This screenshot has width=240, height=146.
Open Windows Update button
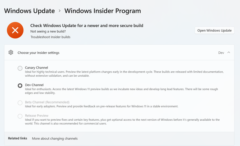(x=215, y=30)
